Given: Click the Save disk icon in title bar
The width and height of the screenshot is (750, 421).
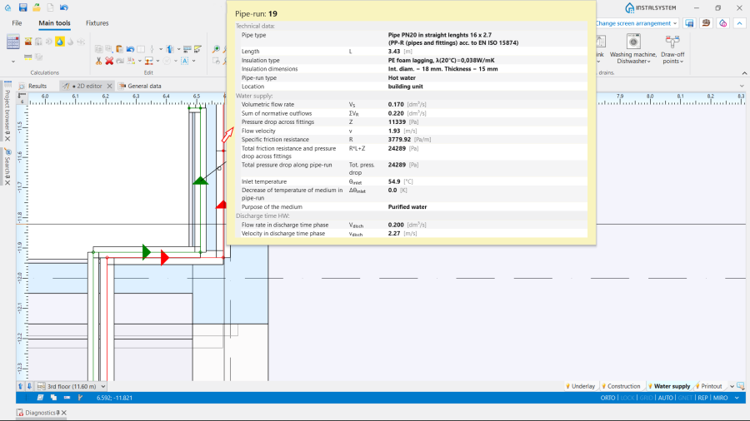Looking at the screenshot, I should pos(22,7).
